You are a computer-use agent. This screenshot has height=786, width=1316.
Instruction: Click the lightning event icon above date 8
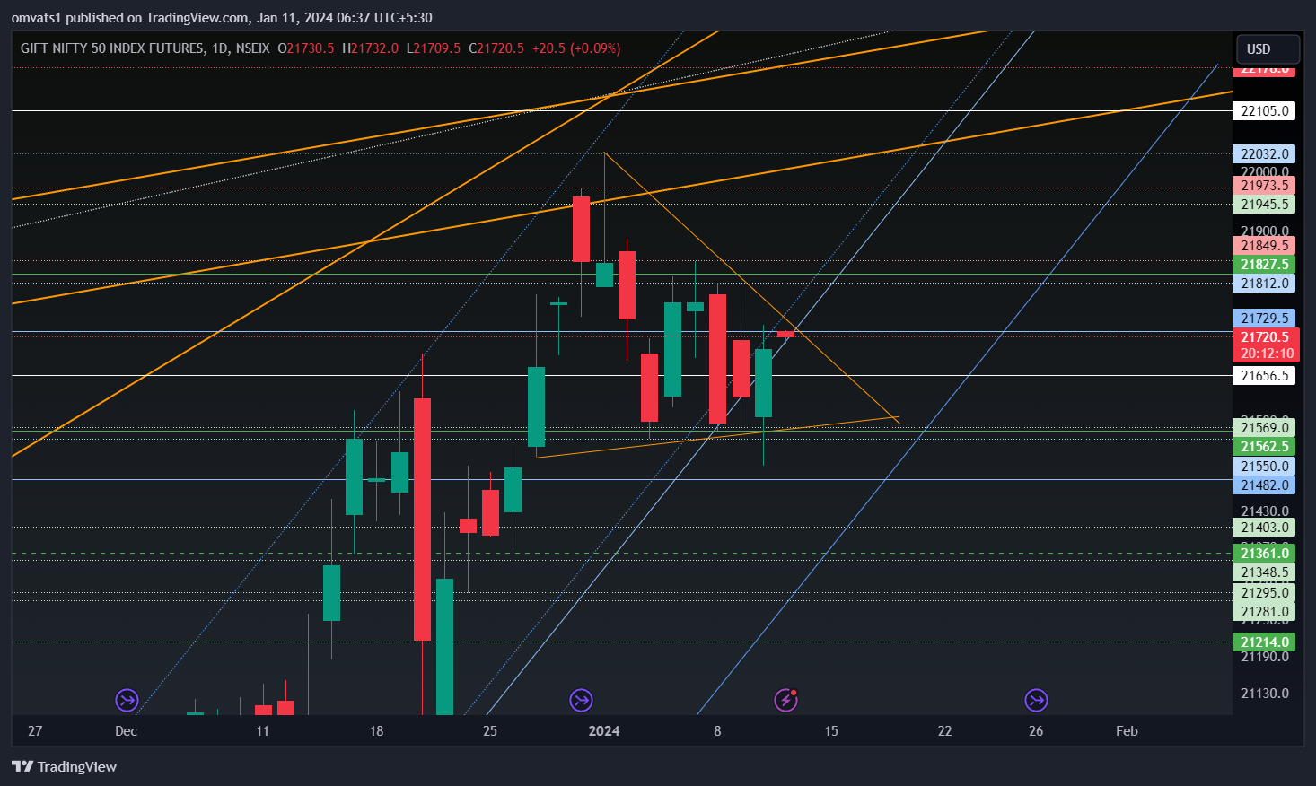(x=786, y=700)
